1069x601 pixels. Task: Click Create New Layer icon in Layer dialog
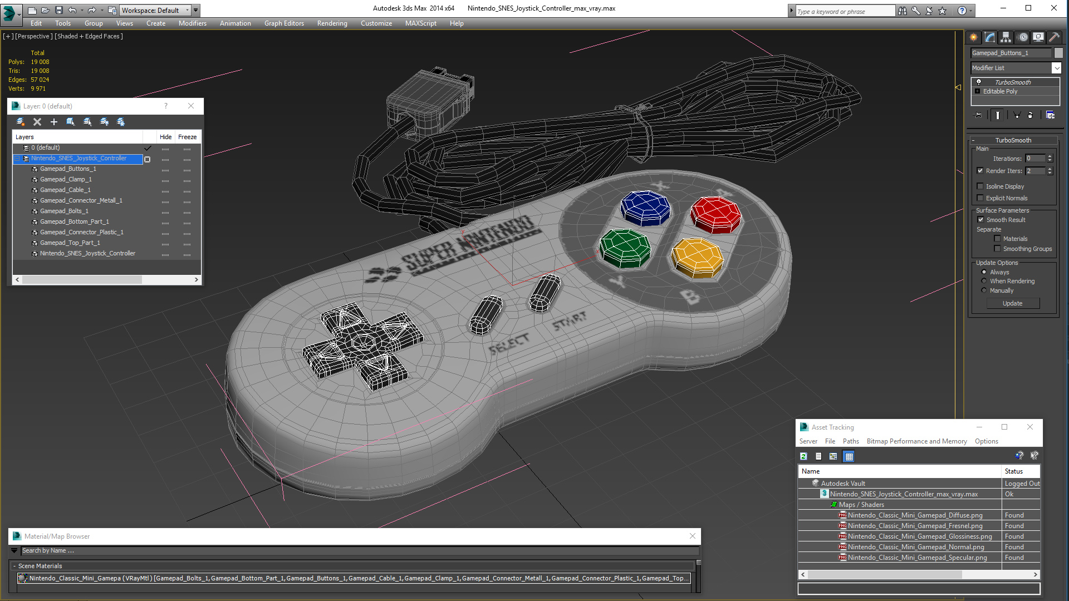pyautogui.click(x=21, y=122)
